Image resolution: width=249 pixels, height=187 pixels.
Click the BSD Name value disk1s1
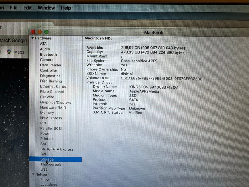[x=127, y=74]
